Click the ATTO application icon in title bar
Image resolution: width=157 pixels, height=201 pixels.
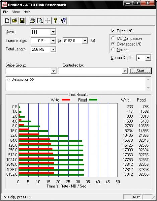click(x=4, y=5)
